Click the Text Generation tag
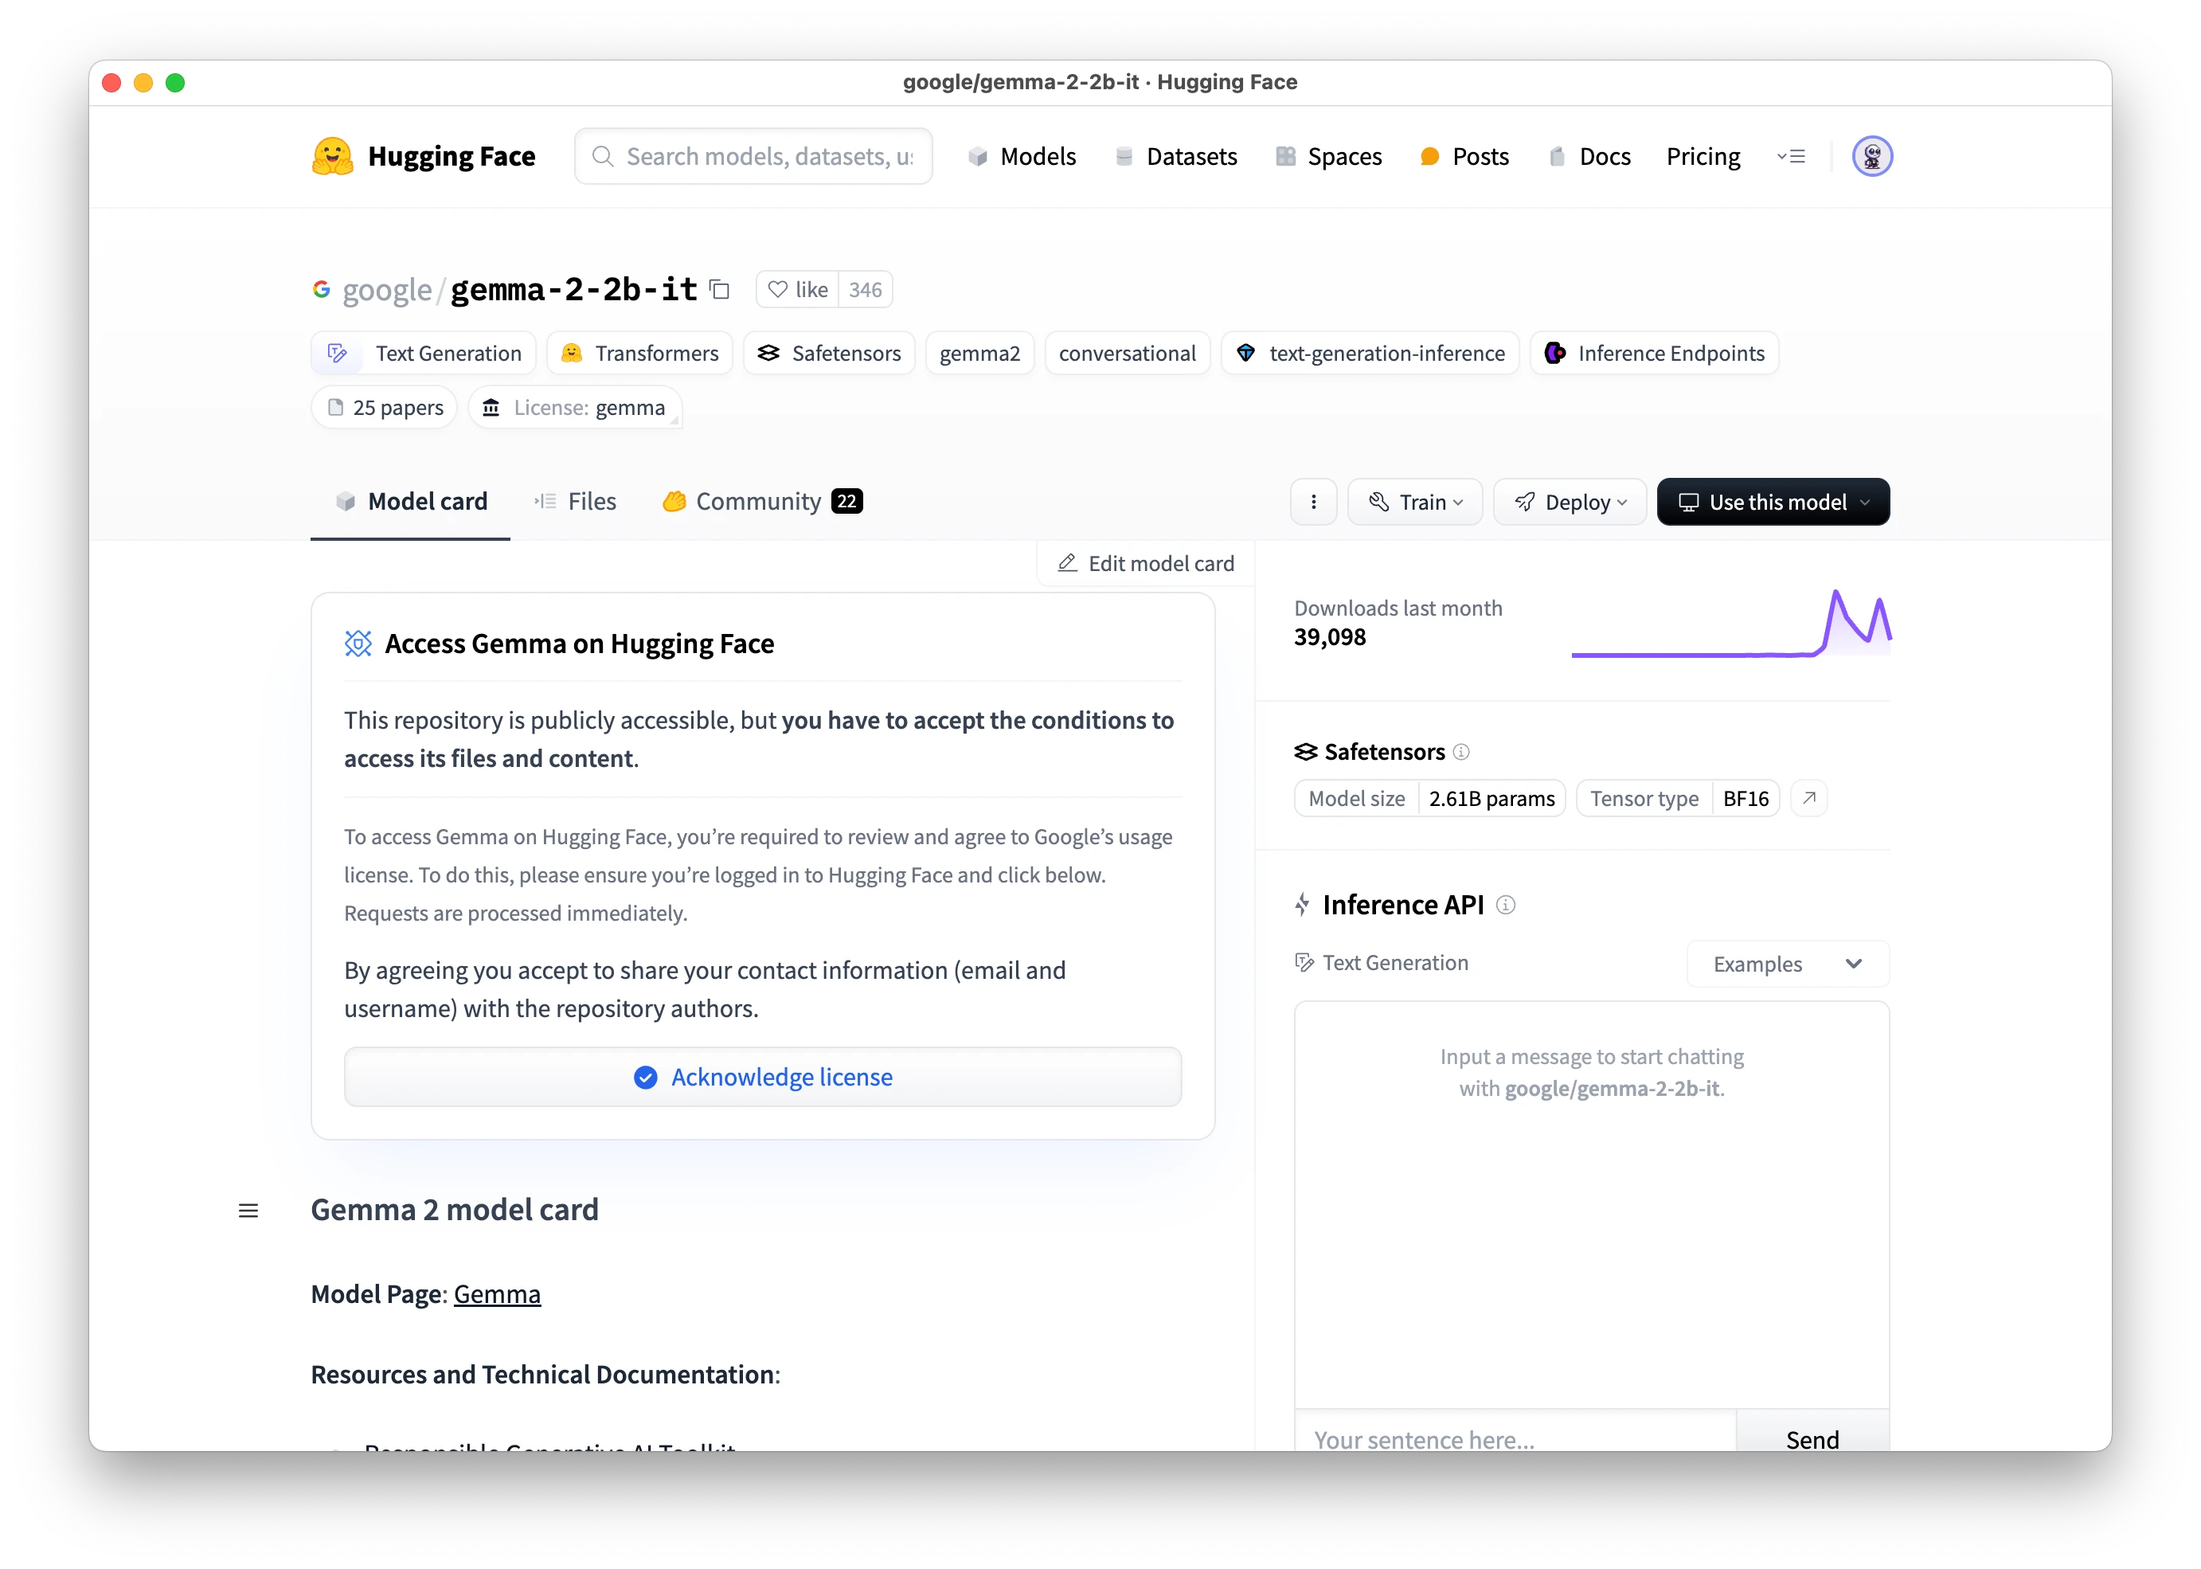Screen dimensions: 2201x1569 point(424,354)
